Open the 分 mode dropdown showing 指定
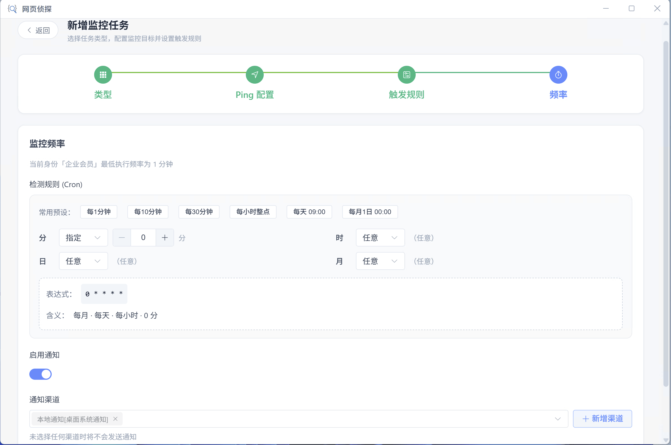Screen dimensions: 671x445 [83, 238]
